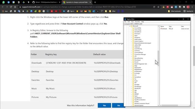Open the Chrome extensions puzzle icon
The width and height of the screenshot is (195, 109).
click(x=184, y=7)
